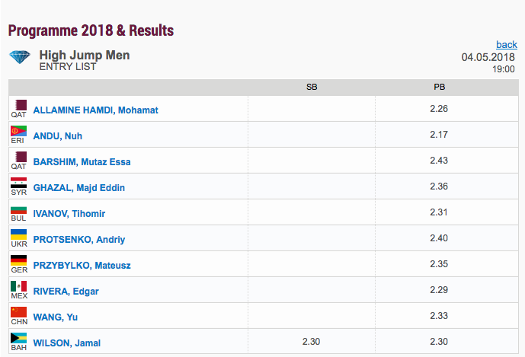Click the China flag beside Wang
This screenshot has height=357, width=525.
pyautogui.click(x=18, y=311)
